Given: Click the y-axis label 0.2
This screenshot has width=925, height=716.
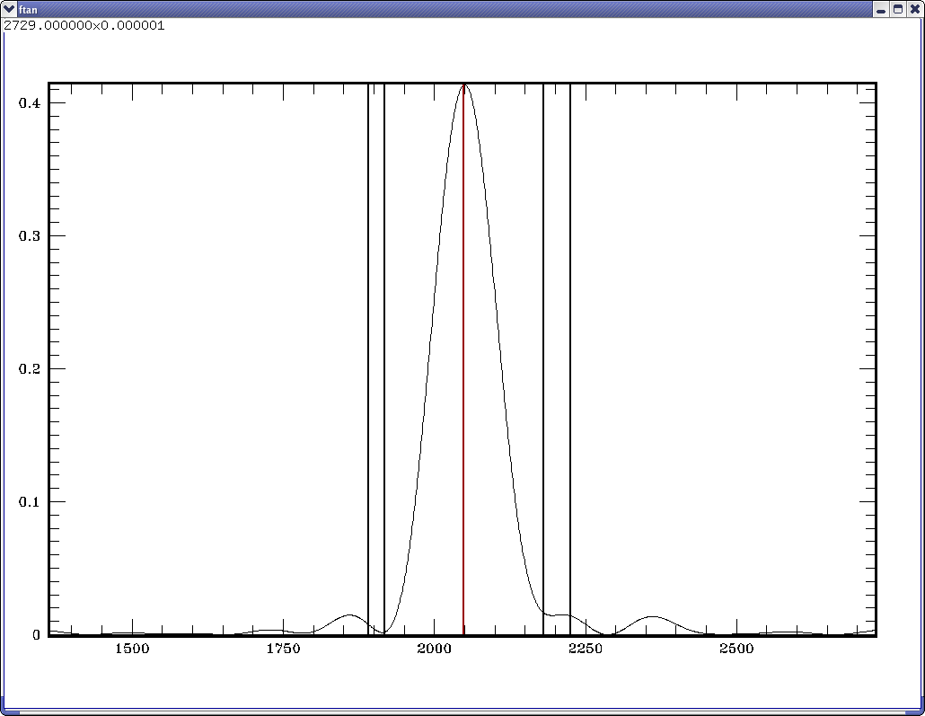Looking at the screenshot, I should click(30, 369).
